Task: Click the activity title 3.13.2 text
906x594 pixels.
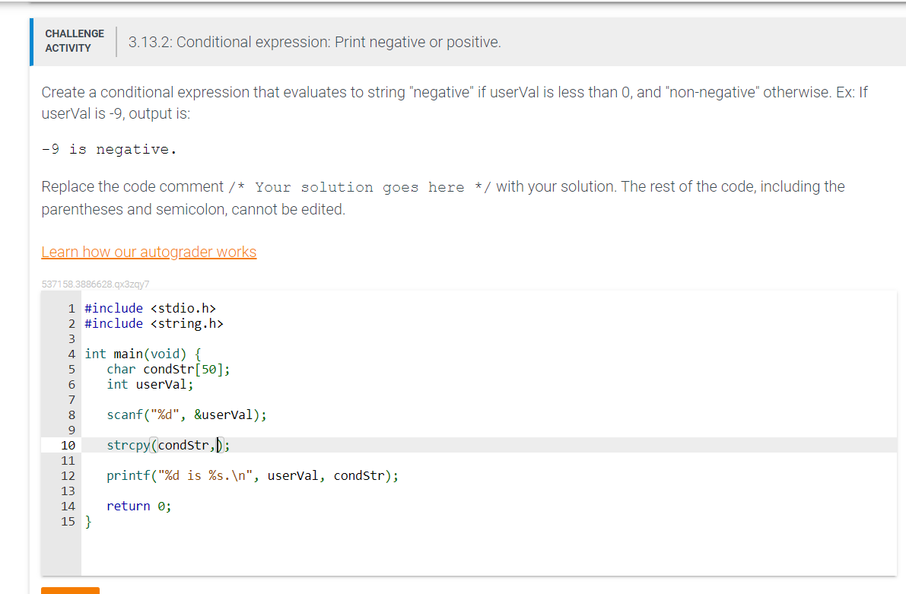Action: pyautogui.click(x=314, y=42)
